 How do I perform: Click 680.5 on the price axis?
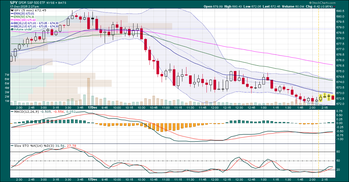[340, 11]
